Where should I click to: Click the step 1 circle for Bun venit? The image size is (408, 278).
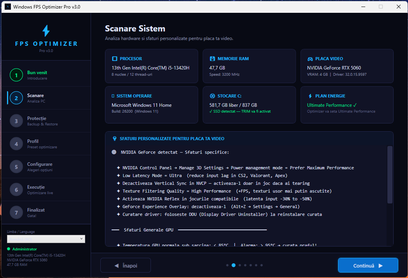click(16, 75)
